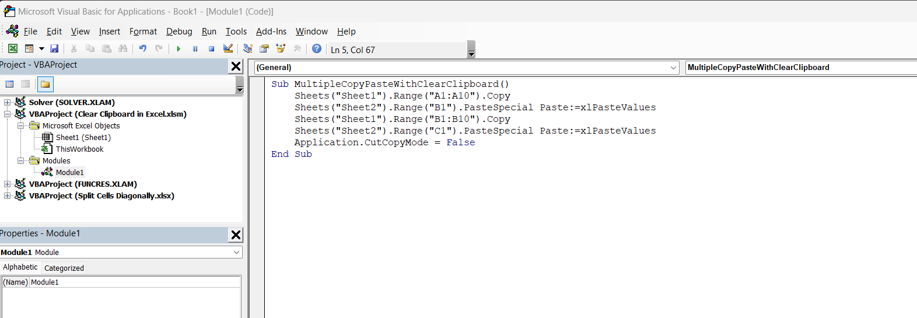Save the workbook with the floppy disk icon
Image resolution: width=917 pixels, height=318 pixels.
click(x=54, y=48)
